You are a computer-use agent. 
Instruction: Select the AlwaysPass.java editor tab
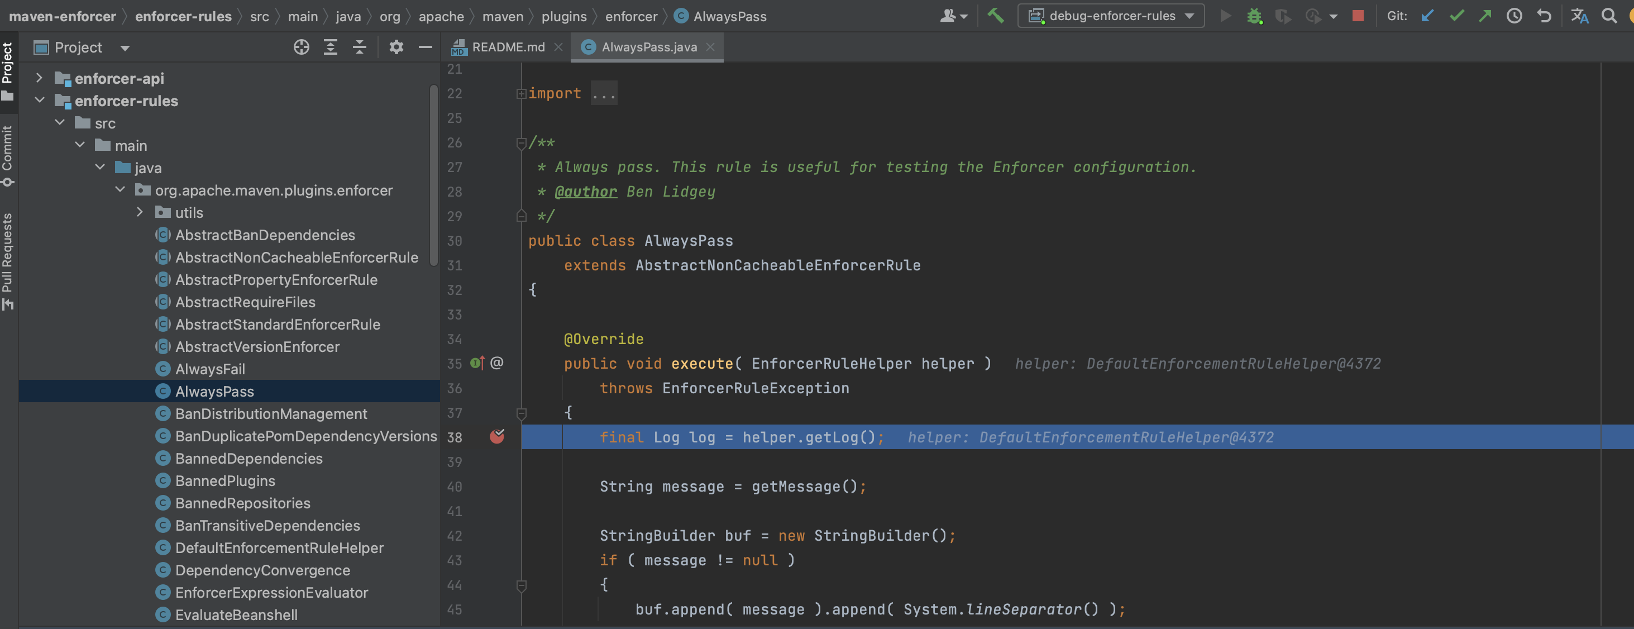click(648, 47)
